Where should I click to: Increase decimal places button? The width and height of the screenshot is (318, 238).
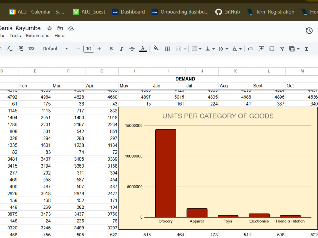pos(20,49)
